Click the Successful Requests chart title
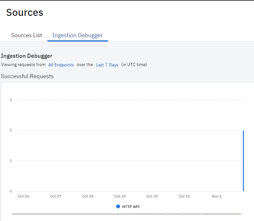254x221 pixels. pos(27,76)
